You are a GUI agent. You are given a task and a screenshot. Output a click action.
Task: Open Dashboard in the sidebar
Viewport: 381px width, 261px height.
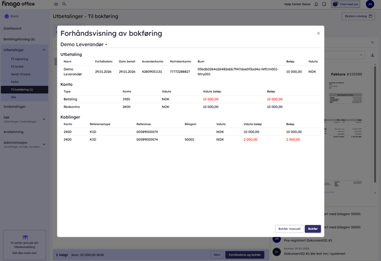coord(13,28)
